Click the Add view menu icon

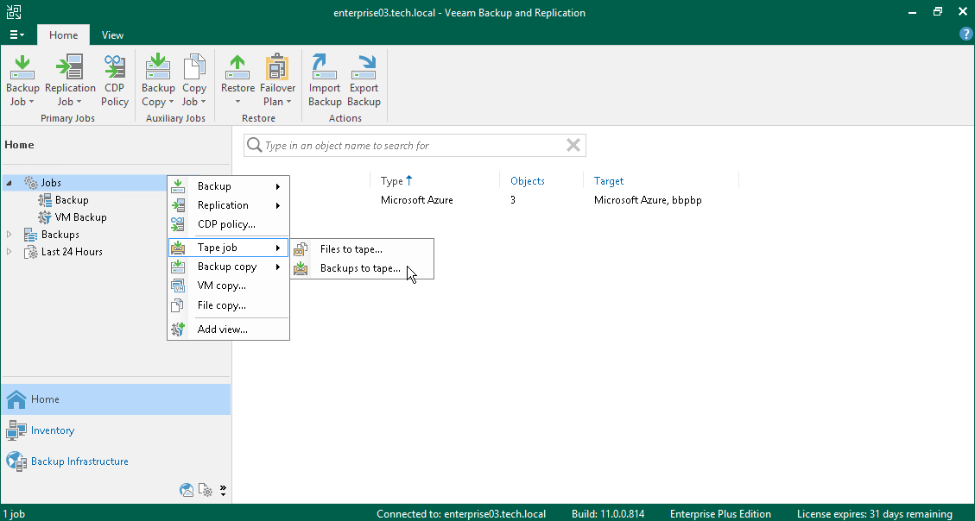click(x=178, y=330)
